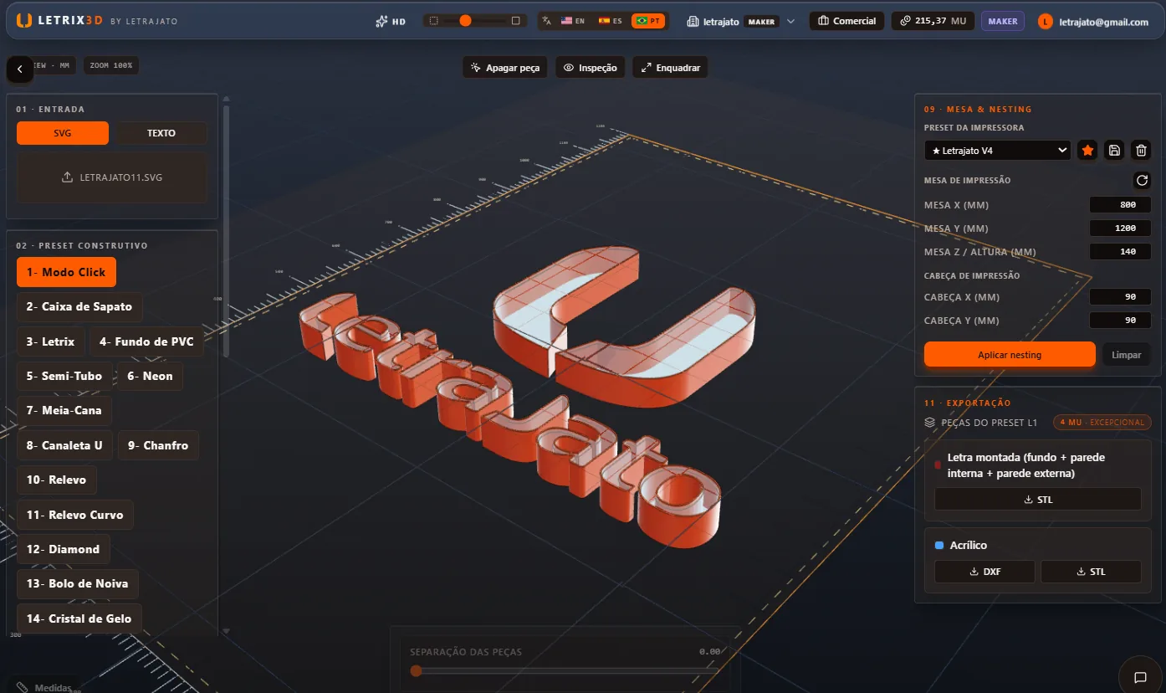Click the upload icon beside LETRAJATO11.SVG

(x=67, y=177)
